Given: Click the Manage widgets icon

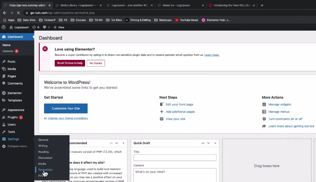Looking at the screenshot, I should pyautogui.click(x=264, y=104).
